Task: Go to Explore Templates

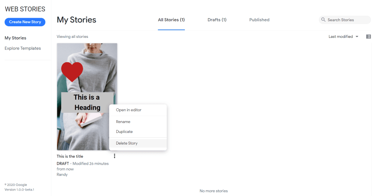Action: pos(23,48)
